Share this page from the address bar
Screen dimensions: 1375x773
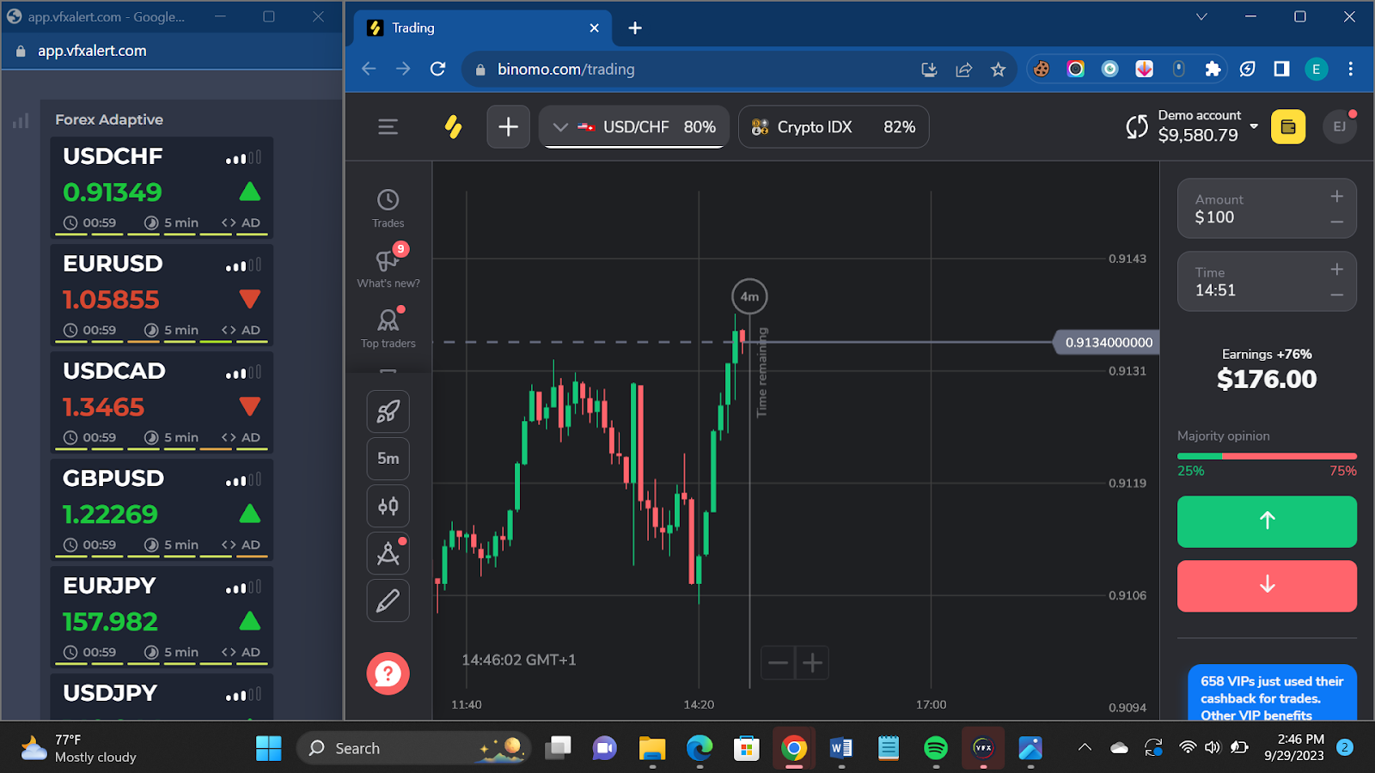click(x=963, y=70)
